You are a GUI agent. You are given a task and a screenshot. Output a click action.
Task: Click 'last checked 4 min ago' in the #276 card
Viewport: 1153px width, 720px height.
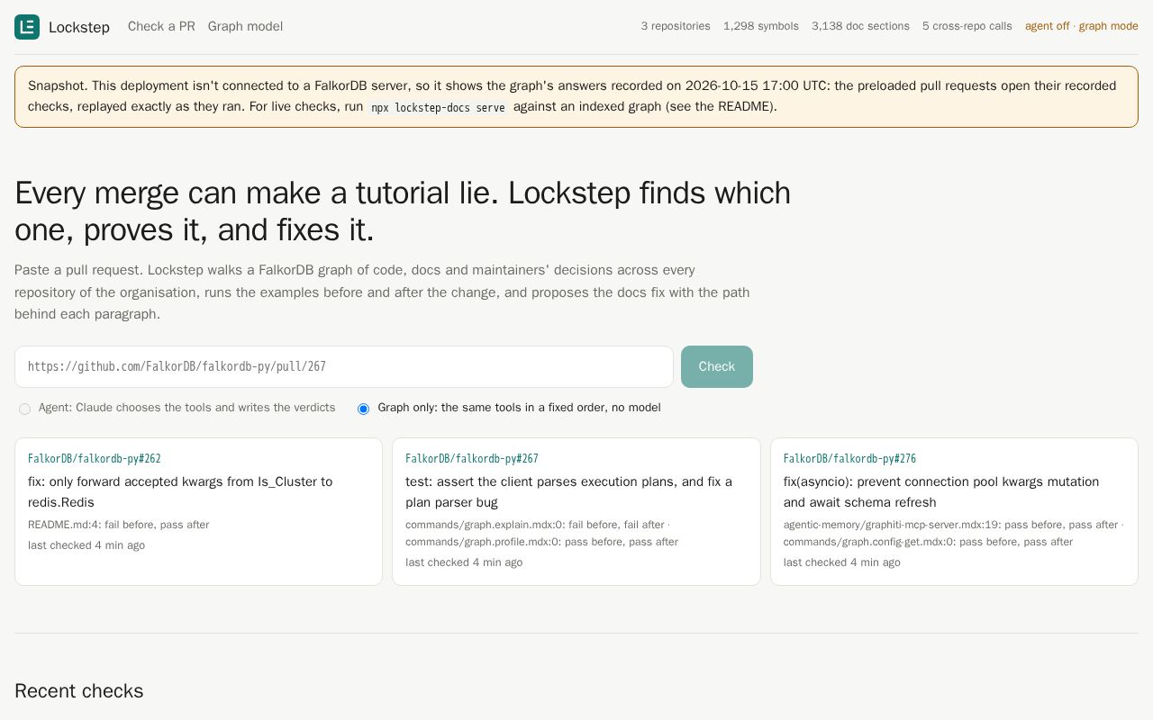coord(841,562)
